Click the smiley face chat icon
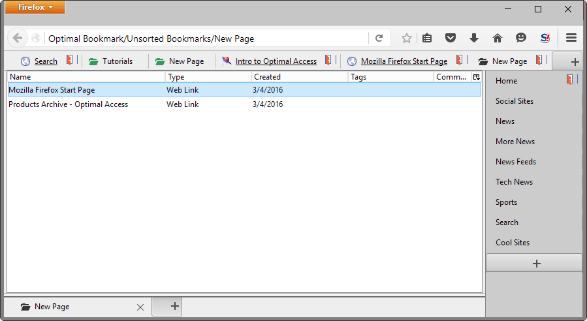Viewport: 587px width, 321px height. [x=520, y=38]
